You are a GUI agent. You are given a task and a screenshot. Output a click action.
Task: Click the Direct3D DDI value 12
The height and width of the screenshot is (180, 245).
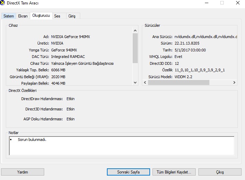click(x=177, y=63)
